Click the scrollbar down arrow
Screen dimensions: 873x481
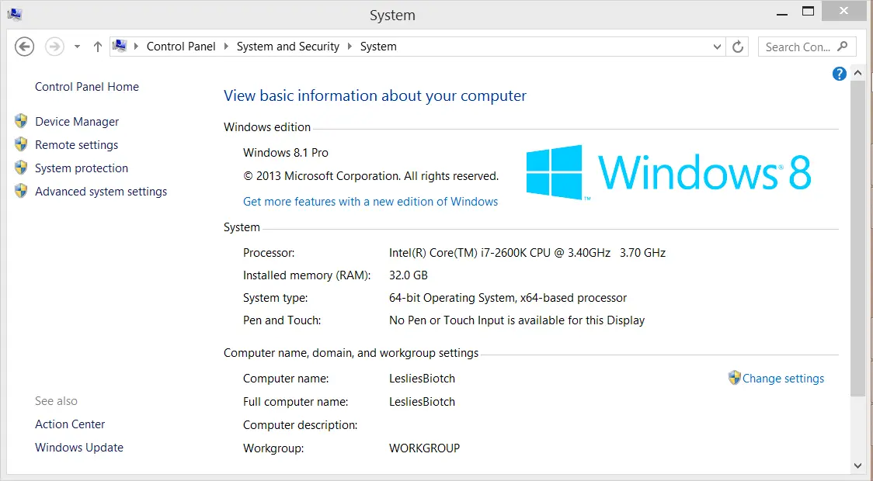(858, 465)
